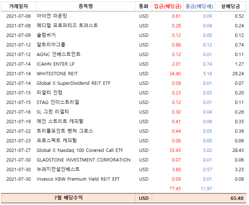
Task: Click the 출금(배당세) column header
Action: (x=199, y=6)
